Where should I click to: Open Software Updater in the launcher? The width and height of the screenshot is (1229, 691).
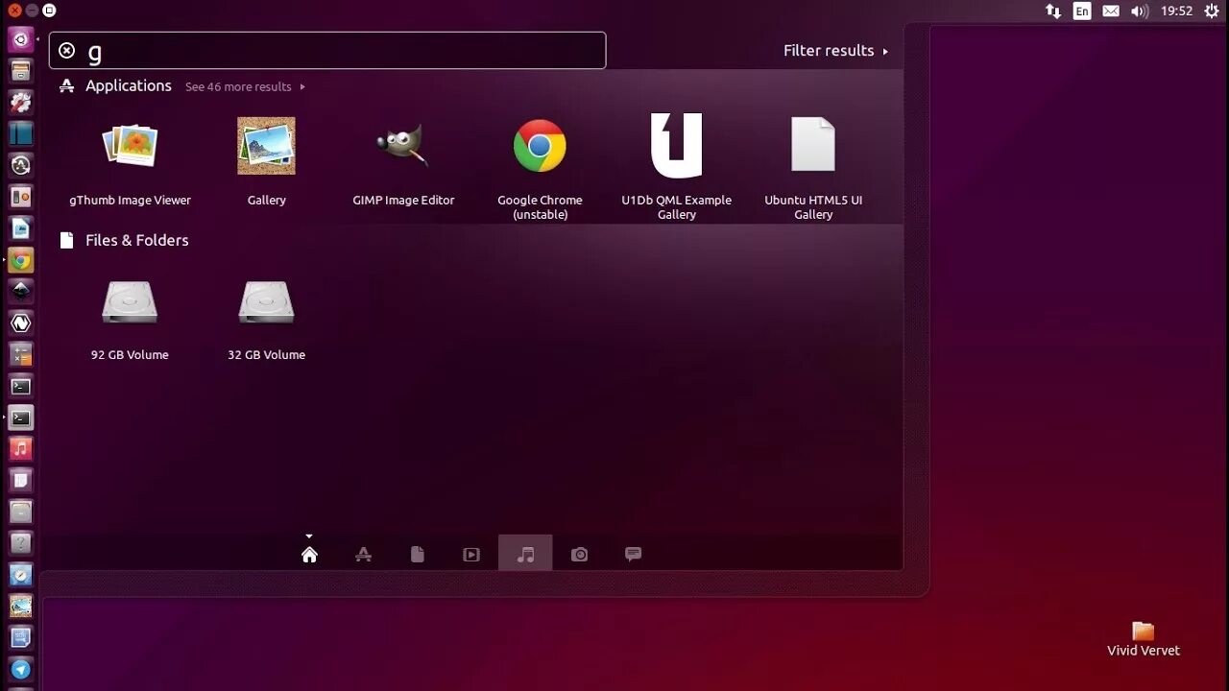click(20, 165)
